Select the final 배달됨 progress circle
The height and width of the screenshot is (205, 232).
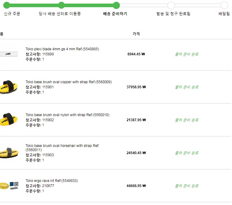coord(224,5)
